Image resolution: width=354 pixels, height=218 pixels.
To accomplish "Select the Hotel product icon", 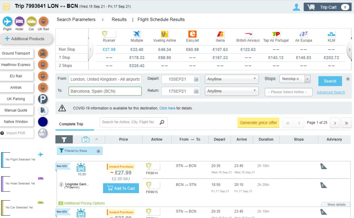I will pyautogui.click(x=19, y=22).
